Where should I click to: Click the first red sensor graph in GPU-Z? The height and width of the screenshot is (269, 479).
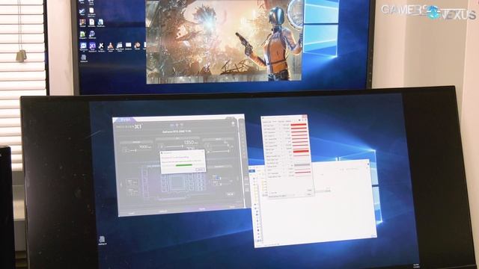click(x=299, y=125)
